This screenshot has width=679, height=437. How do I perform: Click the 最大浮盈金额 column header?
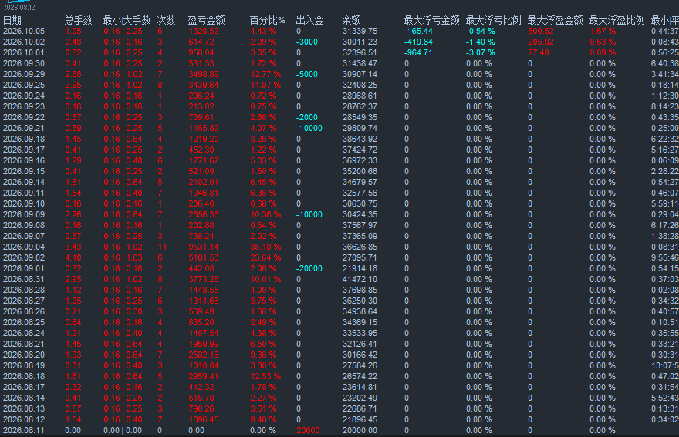click(555, 20)
